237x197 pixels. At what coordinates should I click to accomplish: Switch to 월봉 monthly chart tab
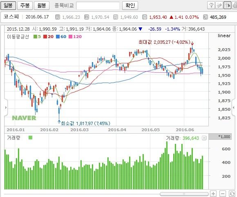[42, 6]
